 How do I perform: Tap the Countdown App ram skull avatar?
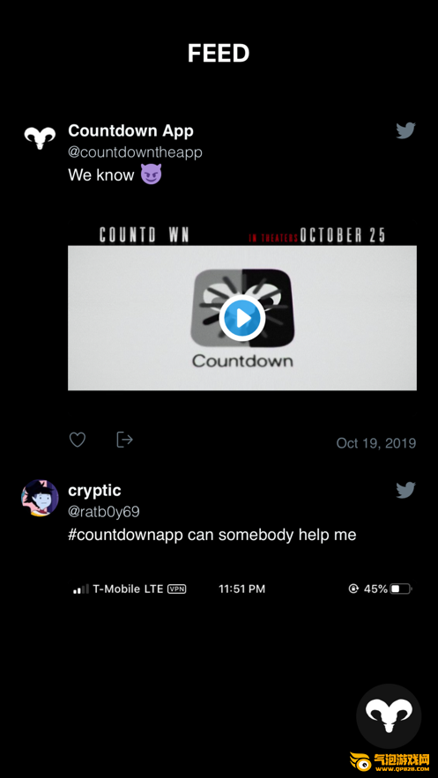40,137
